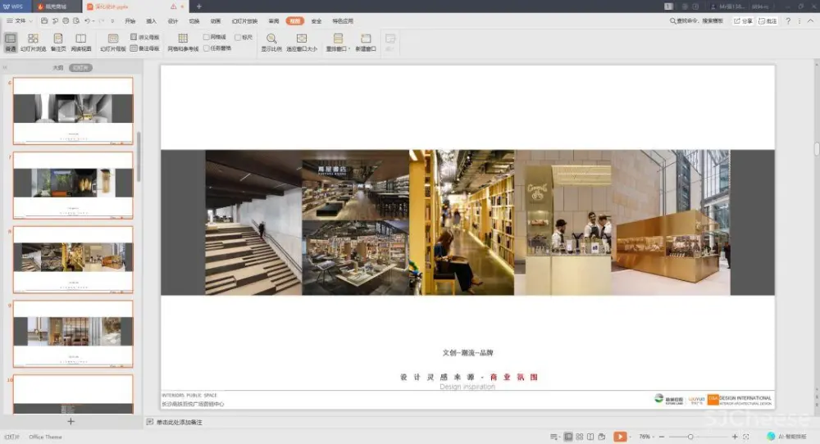Click the Comment (批注) button

click(768, 20)
